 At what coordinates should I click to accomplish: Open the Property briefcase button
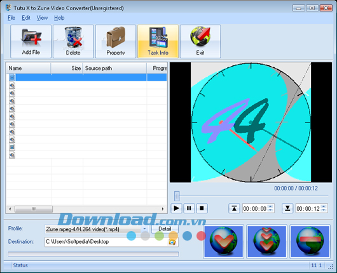pos(116,41)
